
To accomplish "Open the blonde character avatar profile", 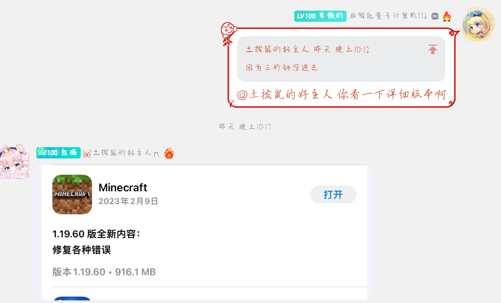I will [x=478, y=24].
